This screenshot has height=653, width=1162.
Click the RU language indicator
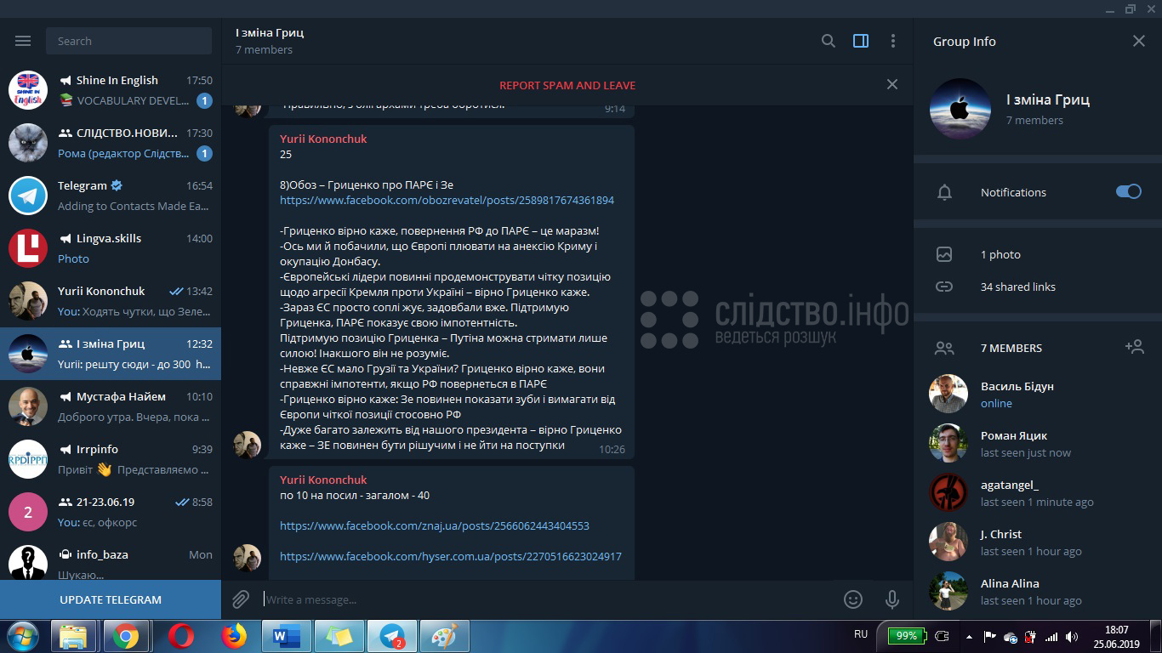[861, 634]
